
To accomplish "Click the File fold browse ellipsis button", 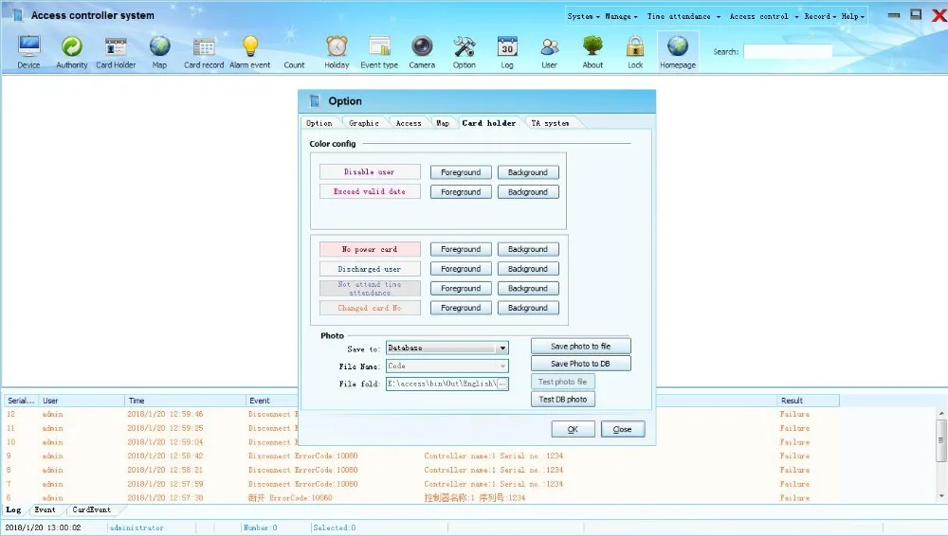I will [501, 384].
